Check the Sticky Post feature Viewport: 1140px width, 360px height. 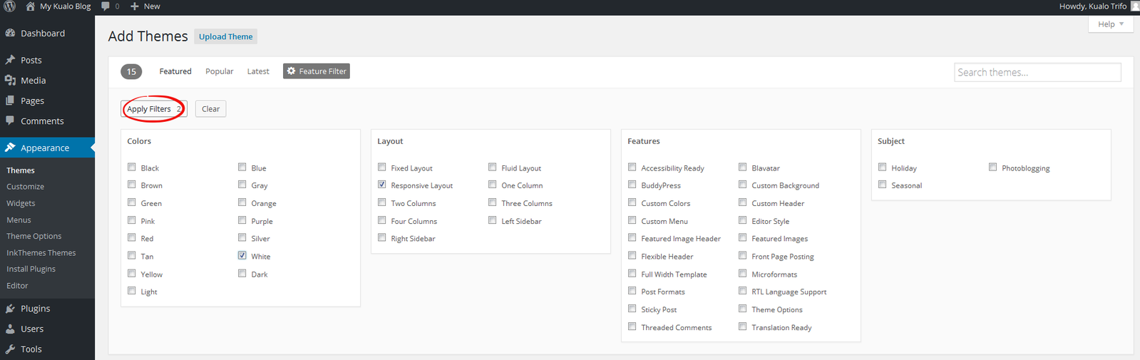click(x=632, y=309)
